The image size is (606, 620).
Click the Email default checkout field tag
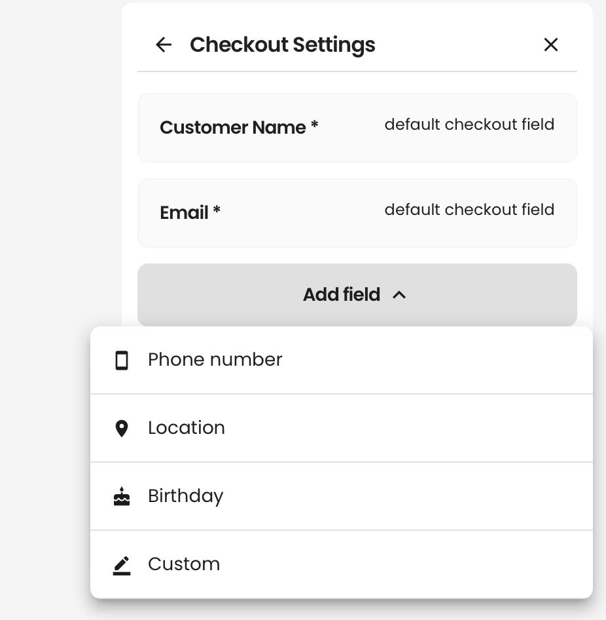pos(469,210)
